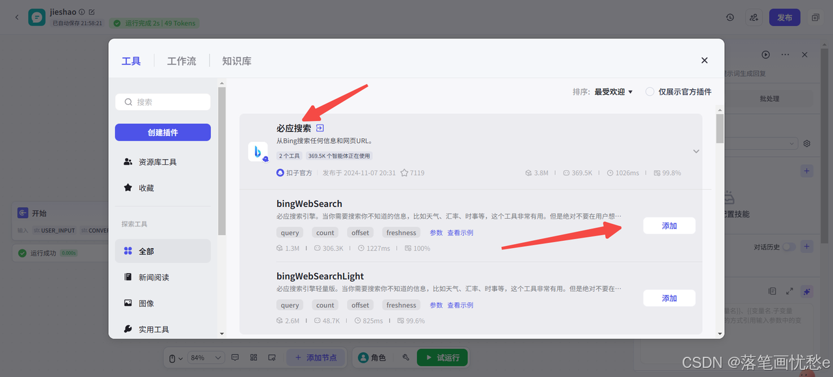Add the bingWebSearch tool
Image resolution: width=833 pixels, height=377 pixels.
[x=669, y=225]
